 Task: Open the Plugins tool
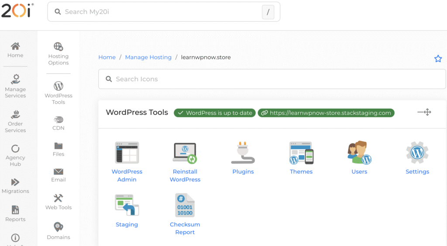(243, 153)
